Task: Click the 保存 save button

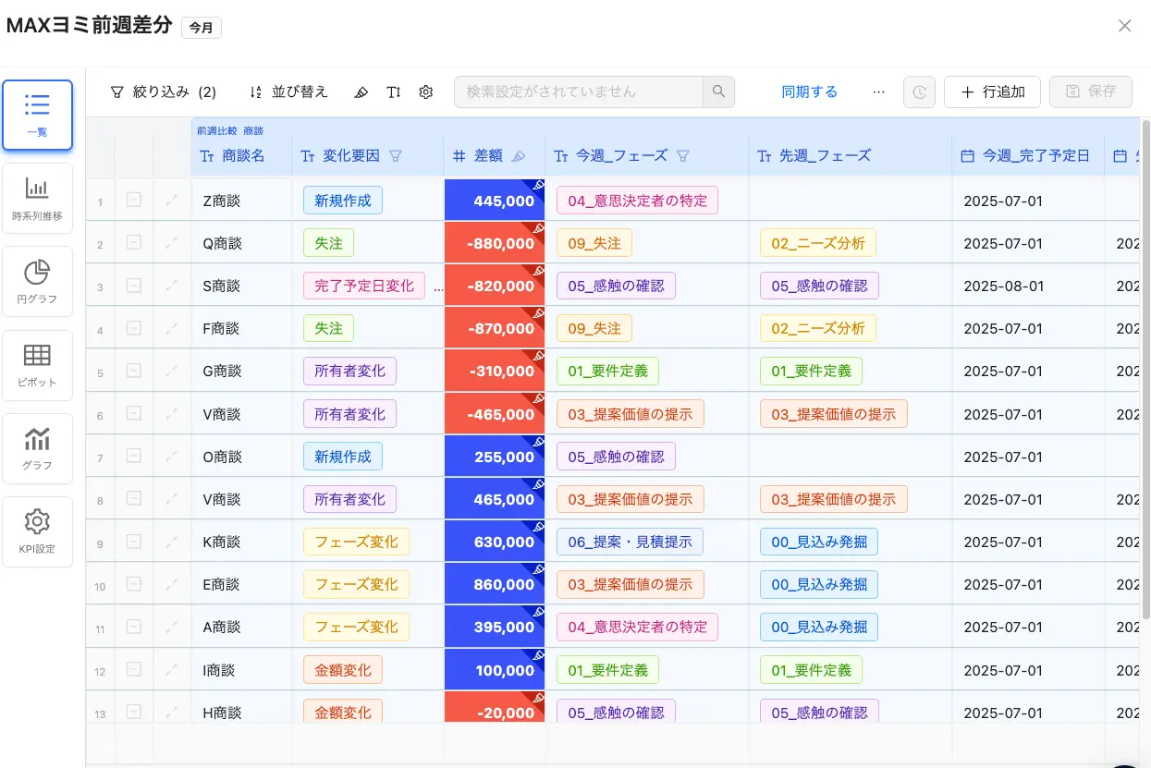Action: pos(1091,92)
